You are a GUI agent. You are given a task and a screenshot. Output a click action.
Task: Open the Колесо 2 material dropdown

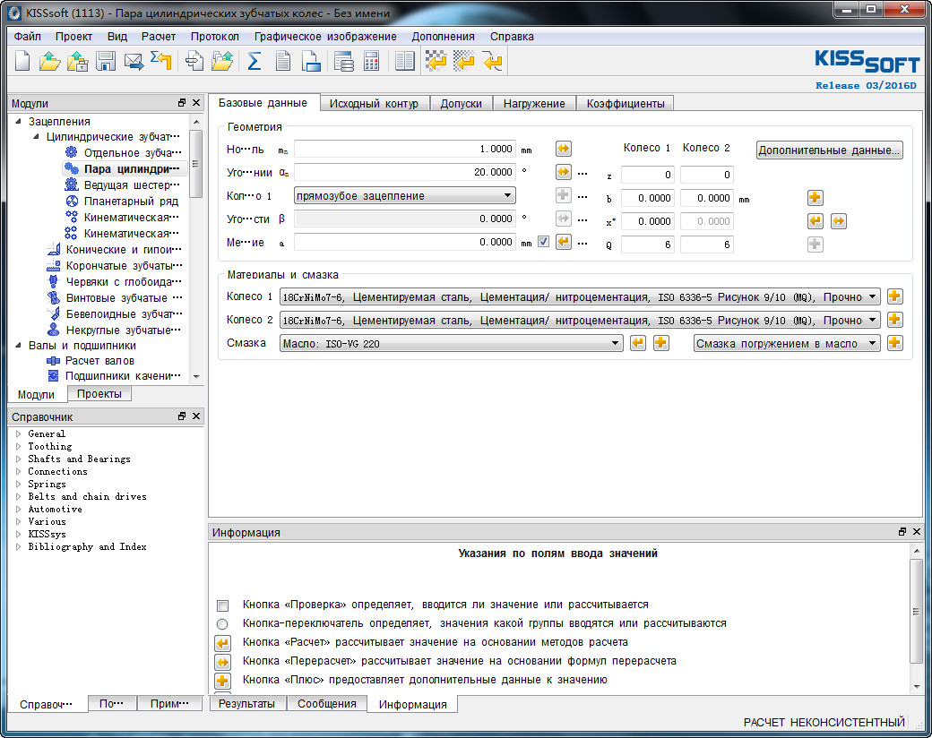pyautogui.click(x=580, y=320)
